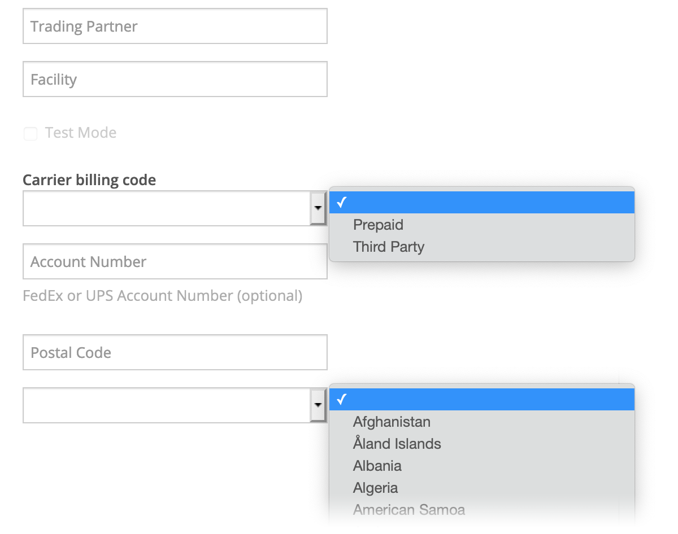Click the Carrier billing code label
The width and height of the screenshot is (678, 534).
tap(89, 180)
